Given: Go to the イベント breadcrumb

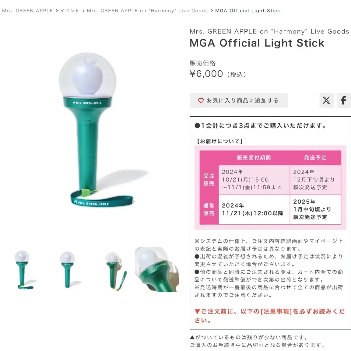Looking at the screenshot, I should 70,11.
